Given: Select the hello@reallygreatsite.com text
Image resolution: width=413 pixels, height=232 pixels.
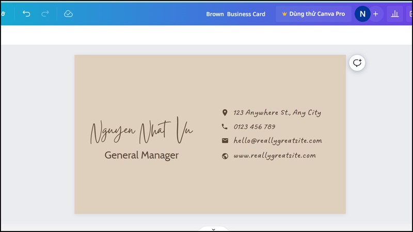Looking at the screenshot, I should tap(278, 141).
